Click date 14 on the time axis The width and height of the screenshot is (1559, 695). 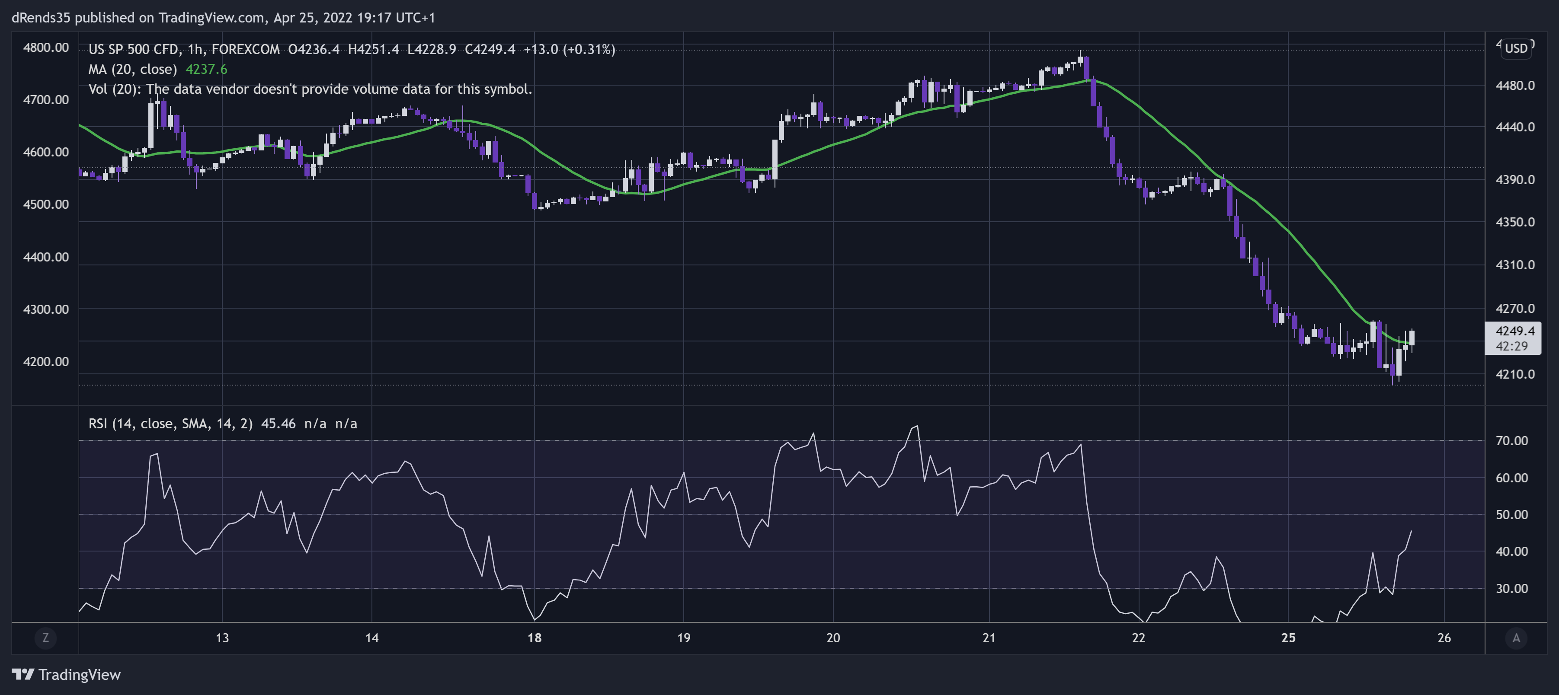coord(371,638)
